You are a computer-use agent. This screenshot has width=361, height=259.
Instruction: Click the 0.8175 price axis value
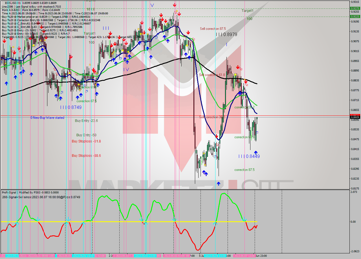pyautogui.click(x=355, y=188)
